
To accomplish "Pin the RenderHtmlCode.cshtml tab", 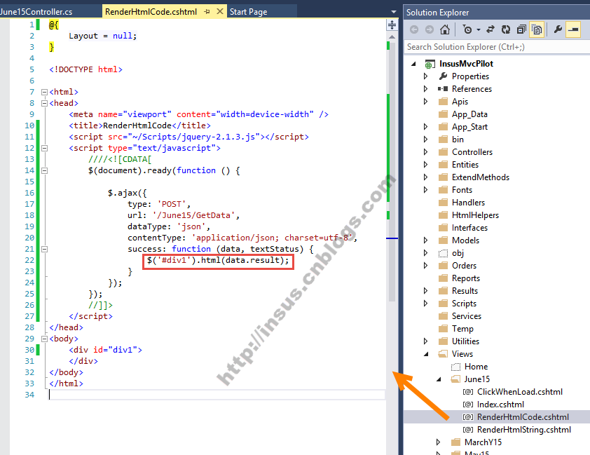I will pos(207,12).
